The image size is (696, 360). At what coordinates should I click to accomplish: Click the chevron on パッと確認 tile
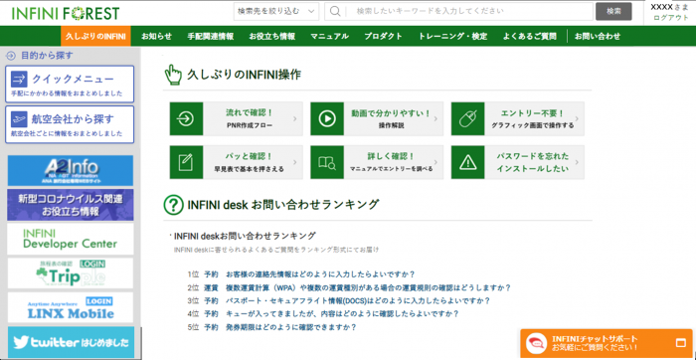tap(295, 162)
